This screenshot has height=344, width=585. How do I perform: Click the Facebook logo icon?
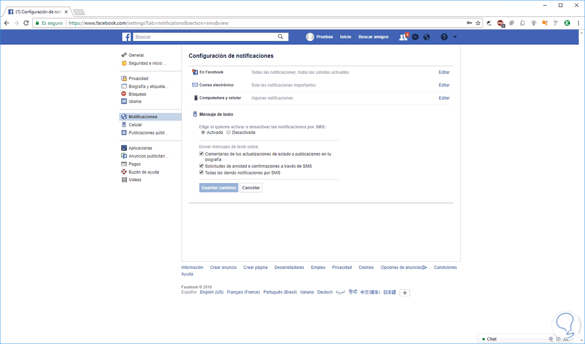(126, 36)
